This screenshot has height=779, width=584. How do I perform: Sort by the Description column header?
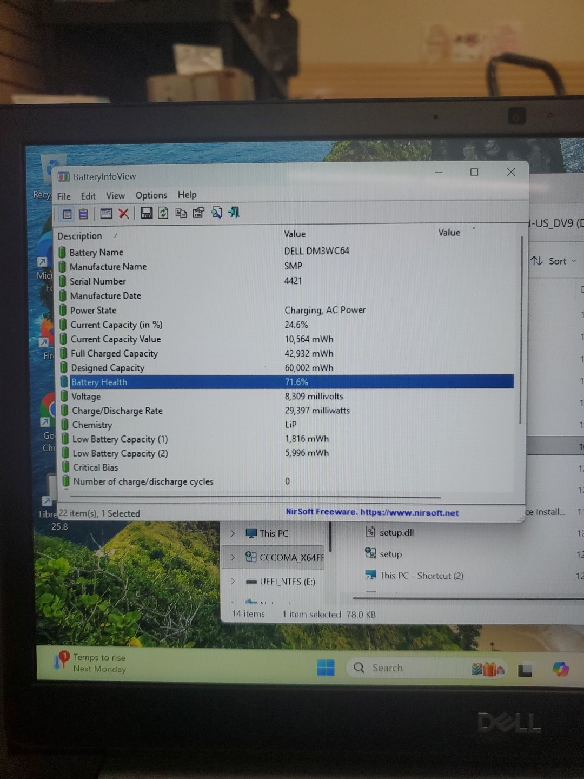pos(80,236)
